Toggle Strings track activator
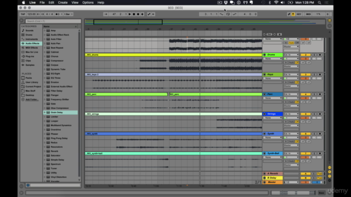This screenshot has height=197, width=351. coord(305,114)
